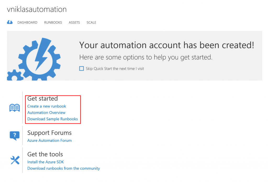Viewport: 268px width, 182px height.
Task: Open the Automation Overview link
Action: point(46,112)
